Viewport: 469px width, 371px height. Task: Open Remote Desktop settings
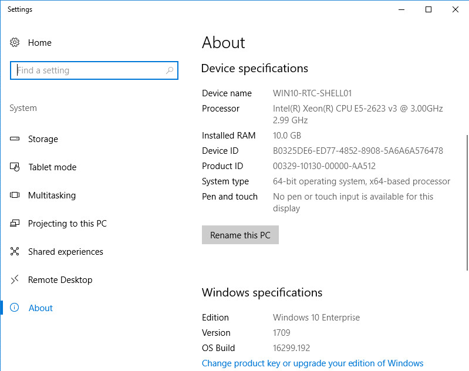point(60,280)
